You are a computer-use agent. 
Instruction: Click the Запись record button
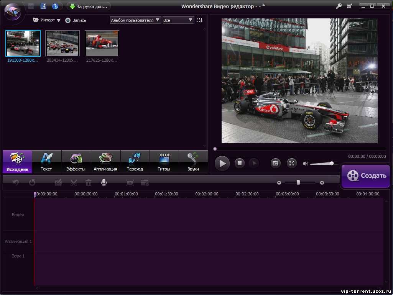pyautogui.click(x=76, y=20)
